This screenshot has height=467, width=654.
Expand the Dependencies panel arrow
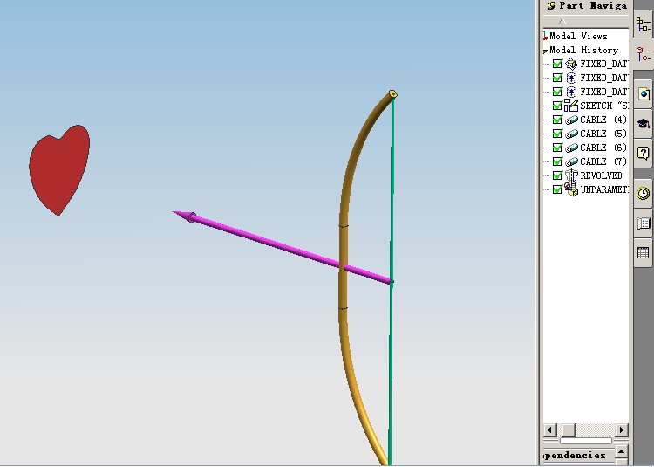[620, 452]
